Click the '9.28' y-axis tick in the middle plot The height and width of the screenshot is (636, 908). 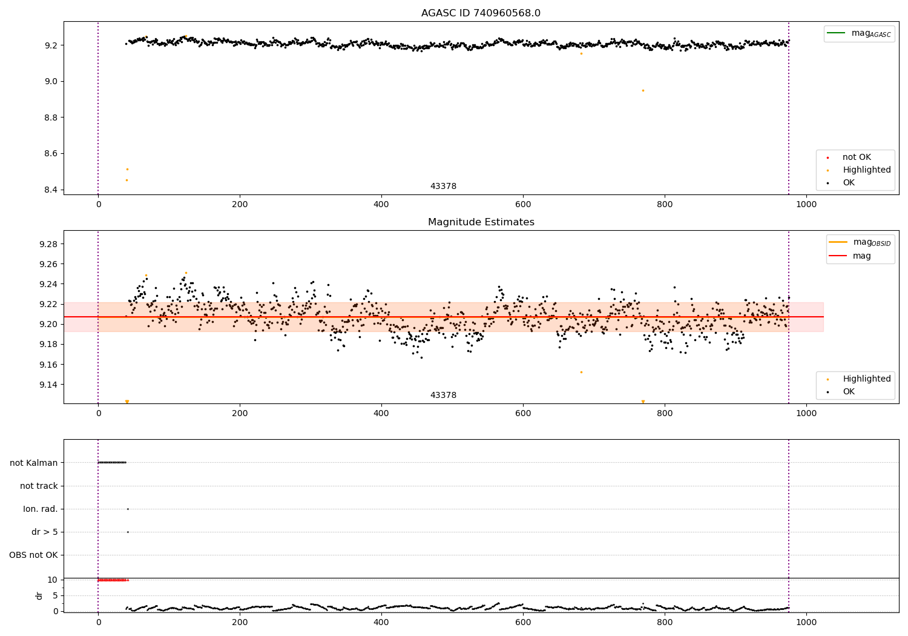click(48, 245)
